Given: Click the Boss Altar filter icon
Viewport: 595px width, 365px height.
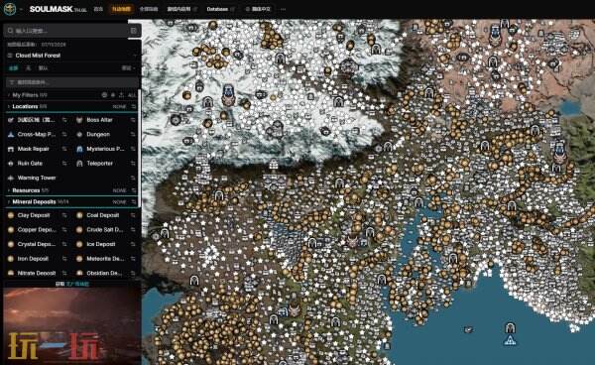Looking at the screenshot, I should coord(79,120).
